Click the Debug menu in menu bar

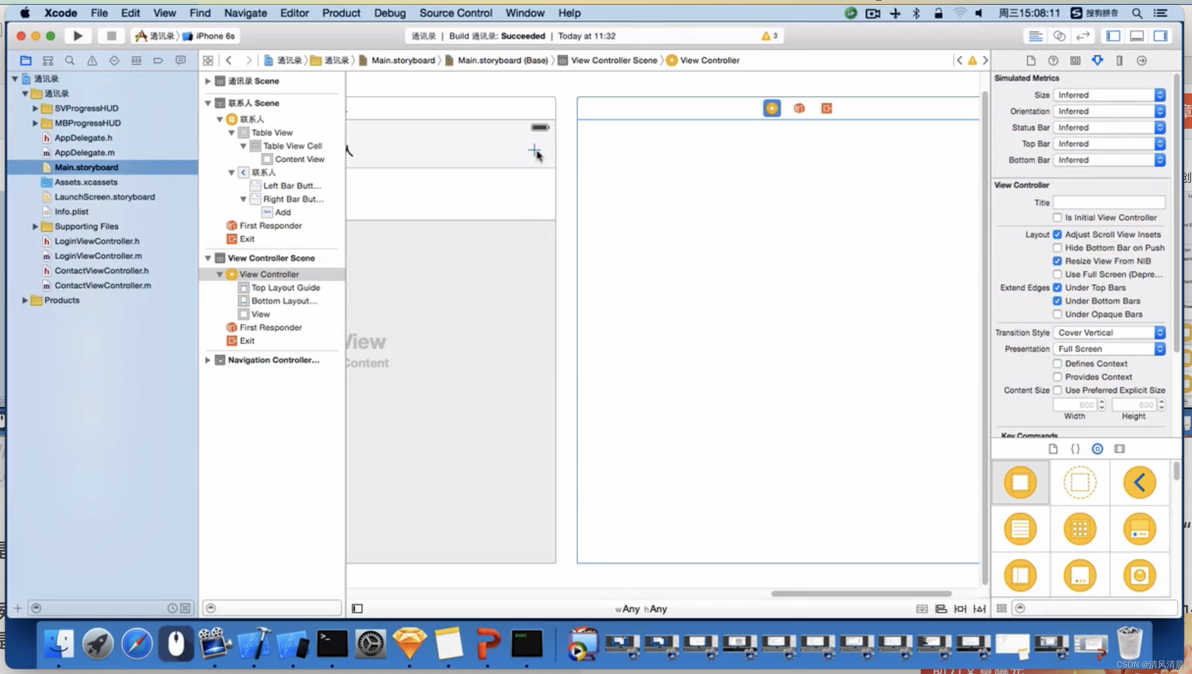(390, 13)
